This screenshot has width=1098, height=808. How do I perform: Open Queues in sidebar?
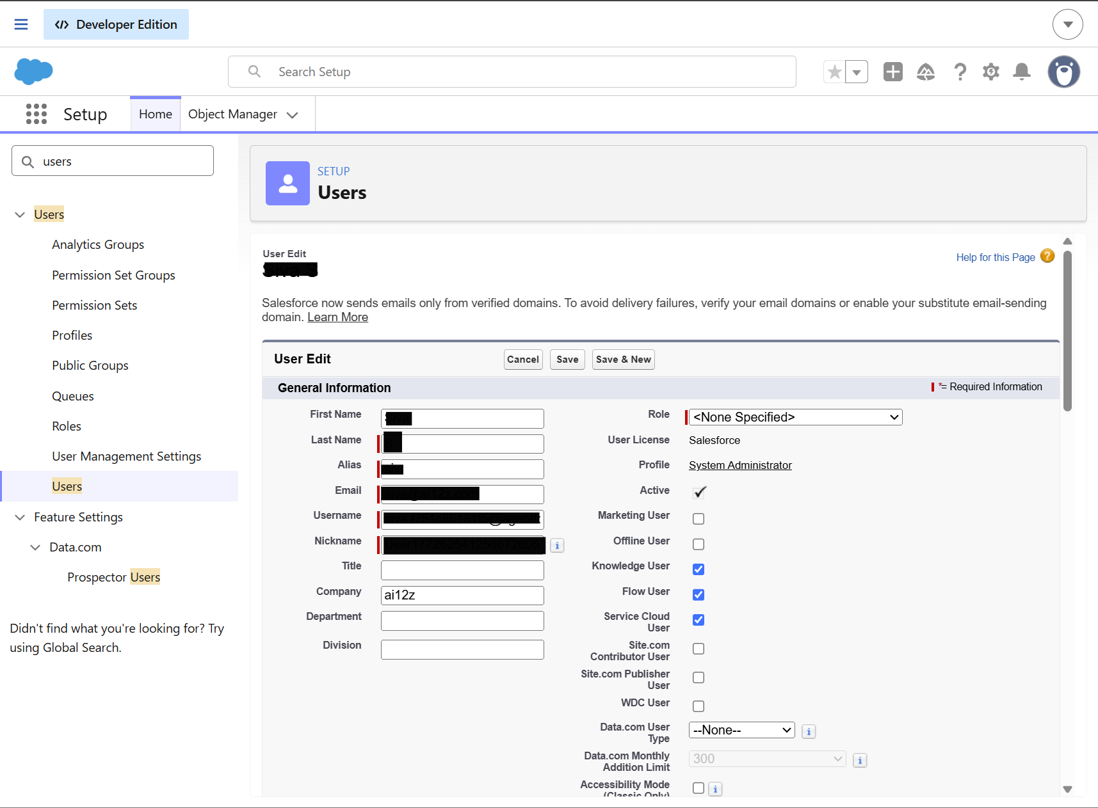tap(73, 396)
